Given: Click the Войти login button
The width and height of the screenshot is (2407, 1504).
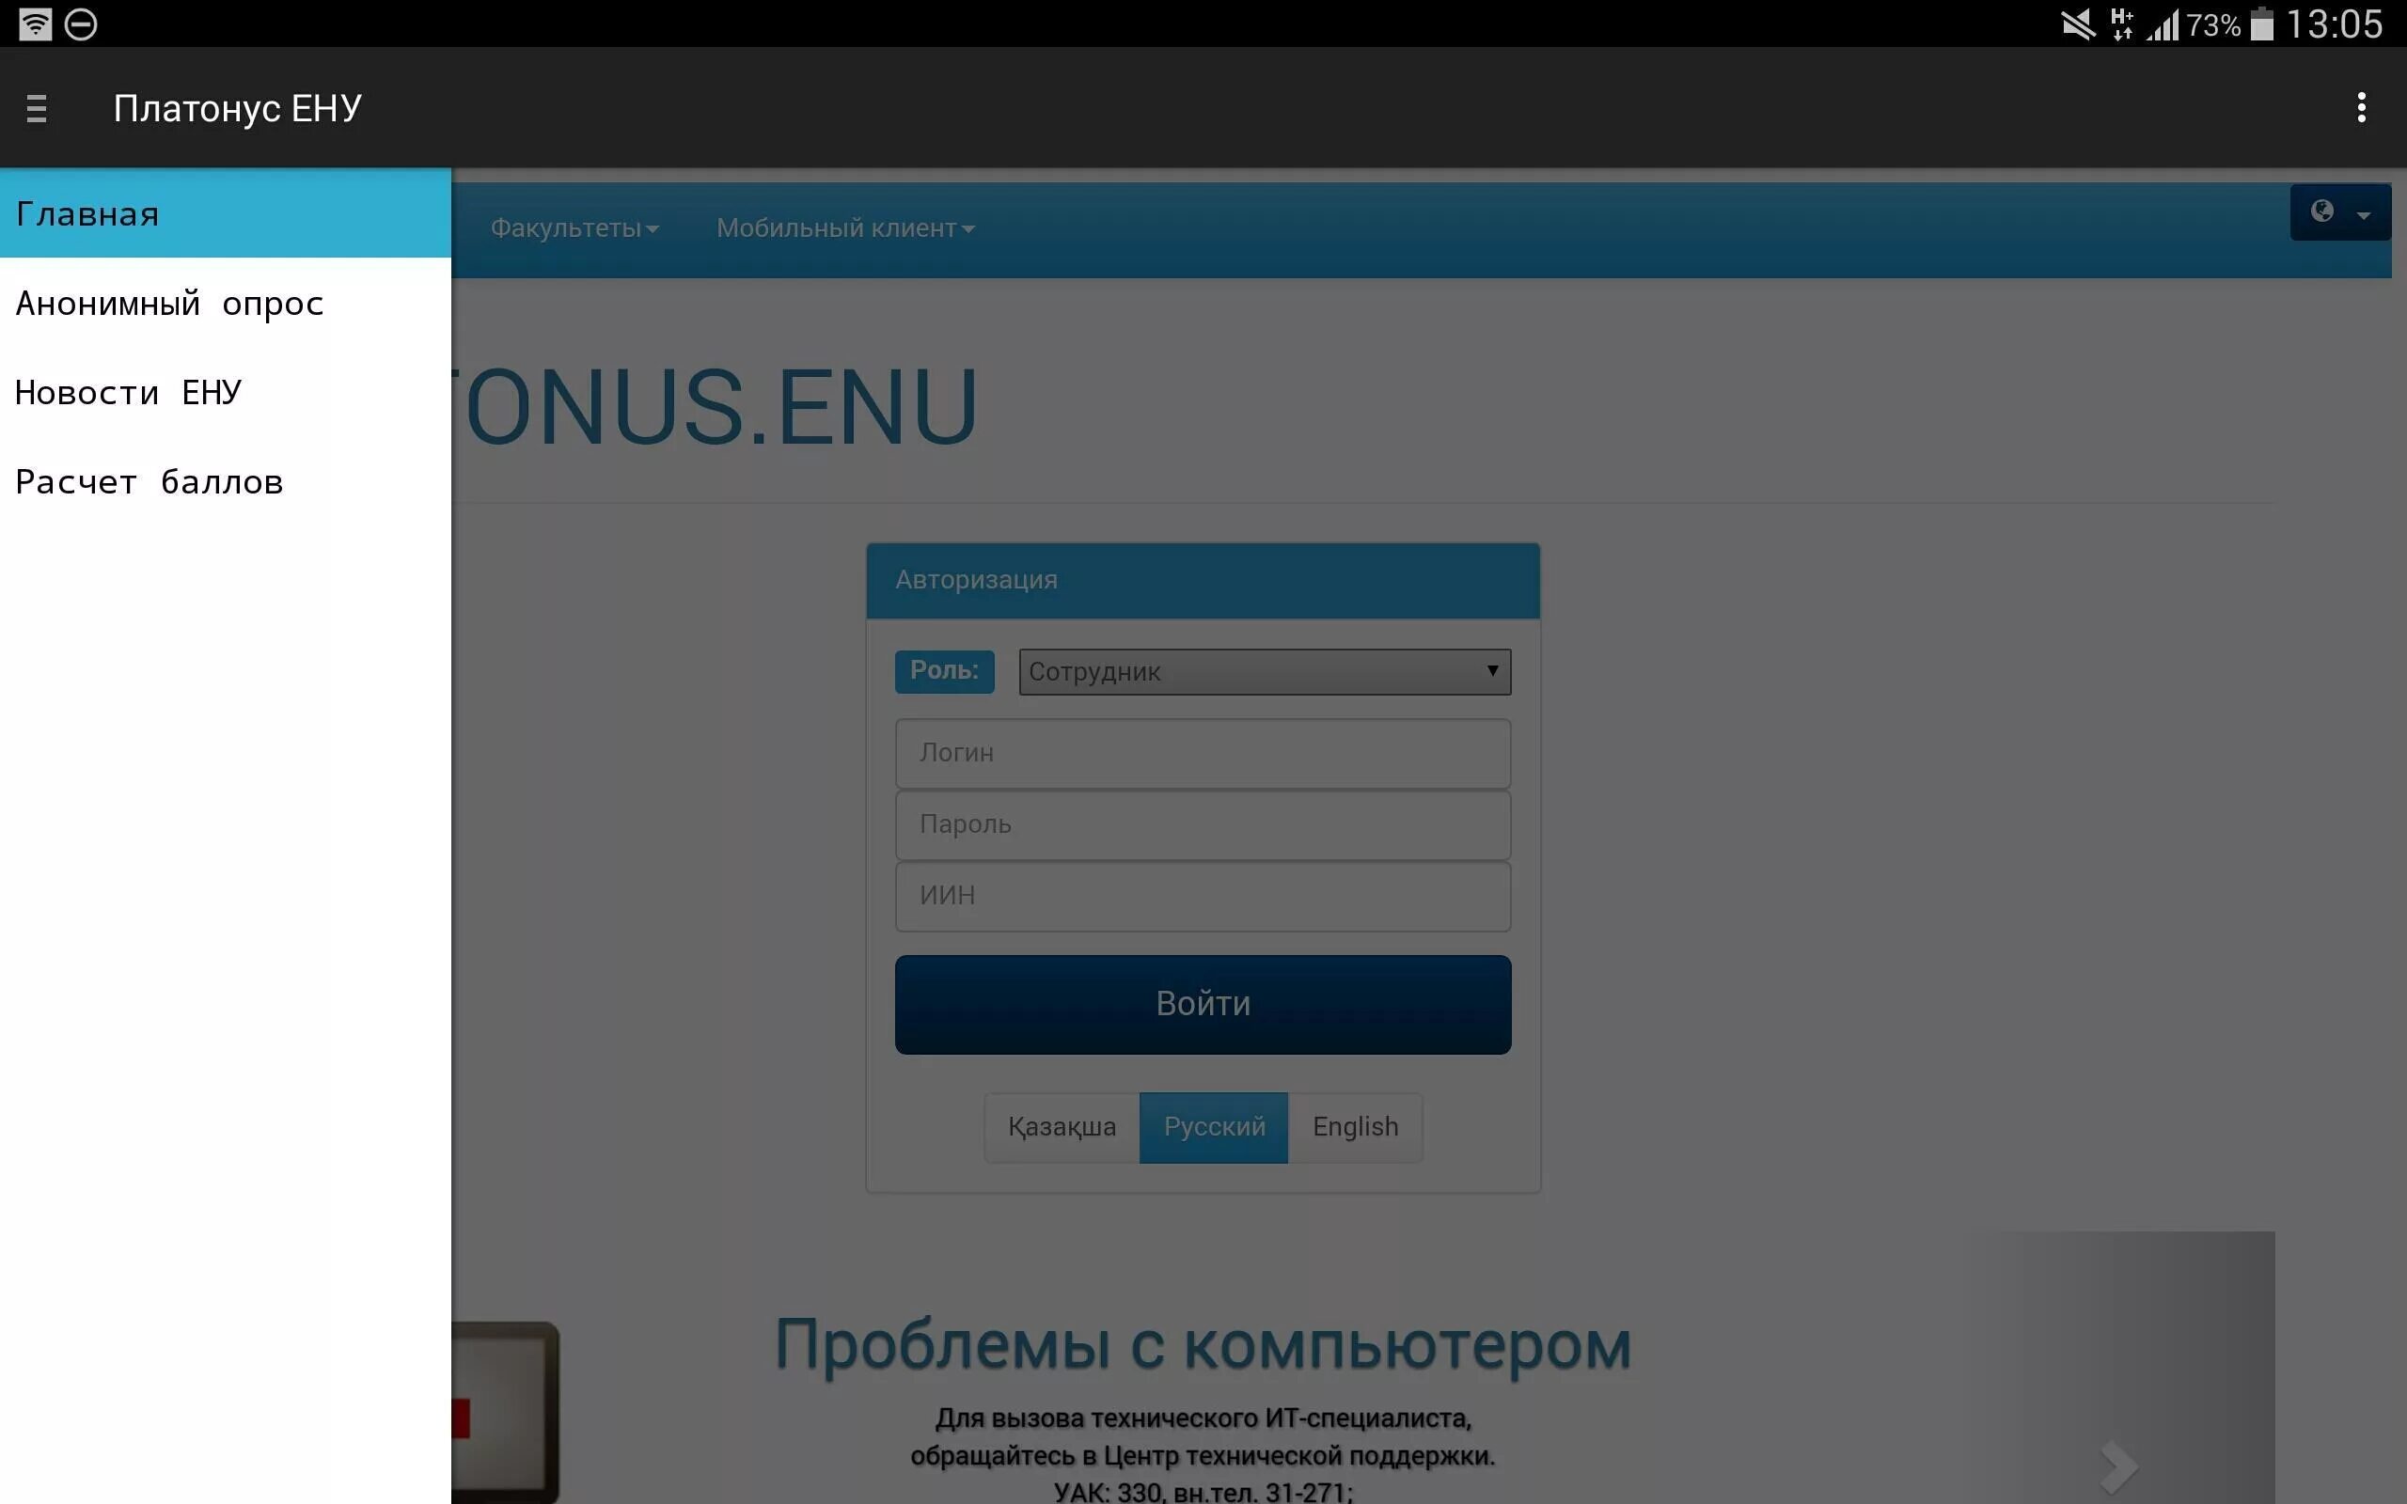Looking at the screenshot, I should point(1201,1003).
